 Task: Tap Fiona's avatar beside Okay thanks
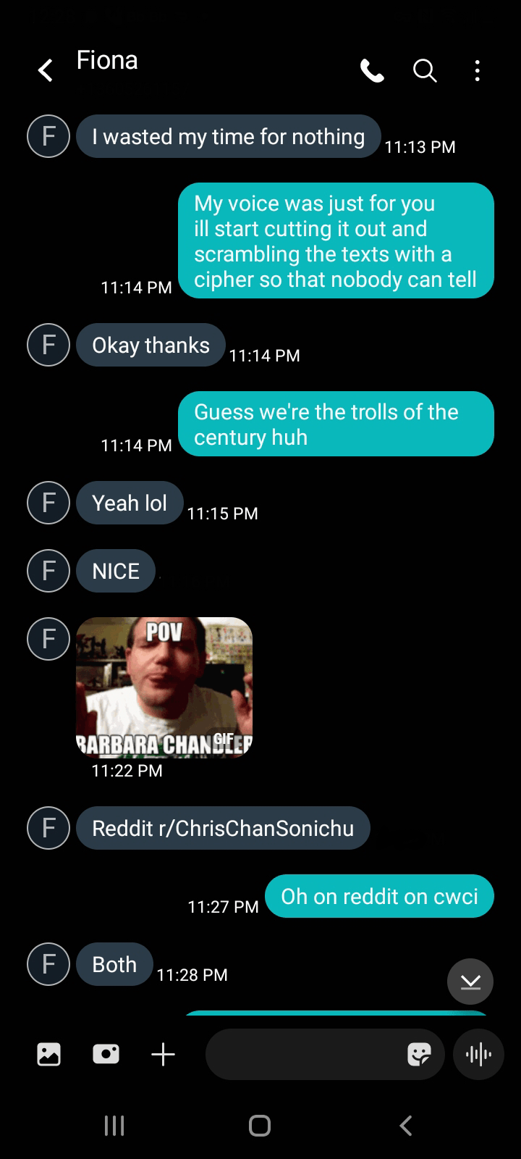click(x=48, y=345)
